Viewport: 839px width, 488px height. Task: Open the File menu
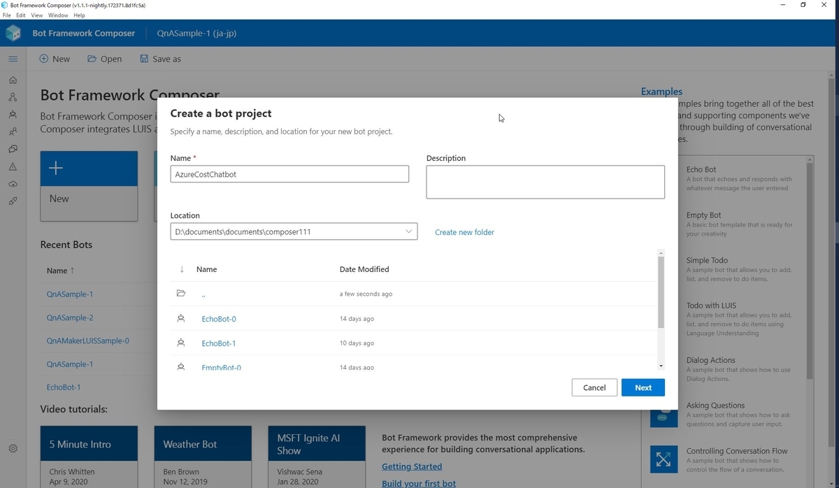[7, 15]
